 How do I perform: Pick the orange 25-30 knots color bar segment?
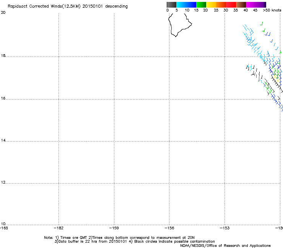(221, 5)
